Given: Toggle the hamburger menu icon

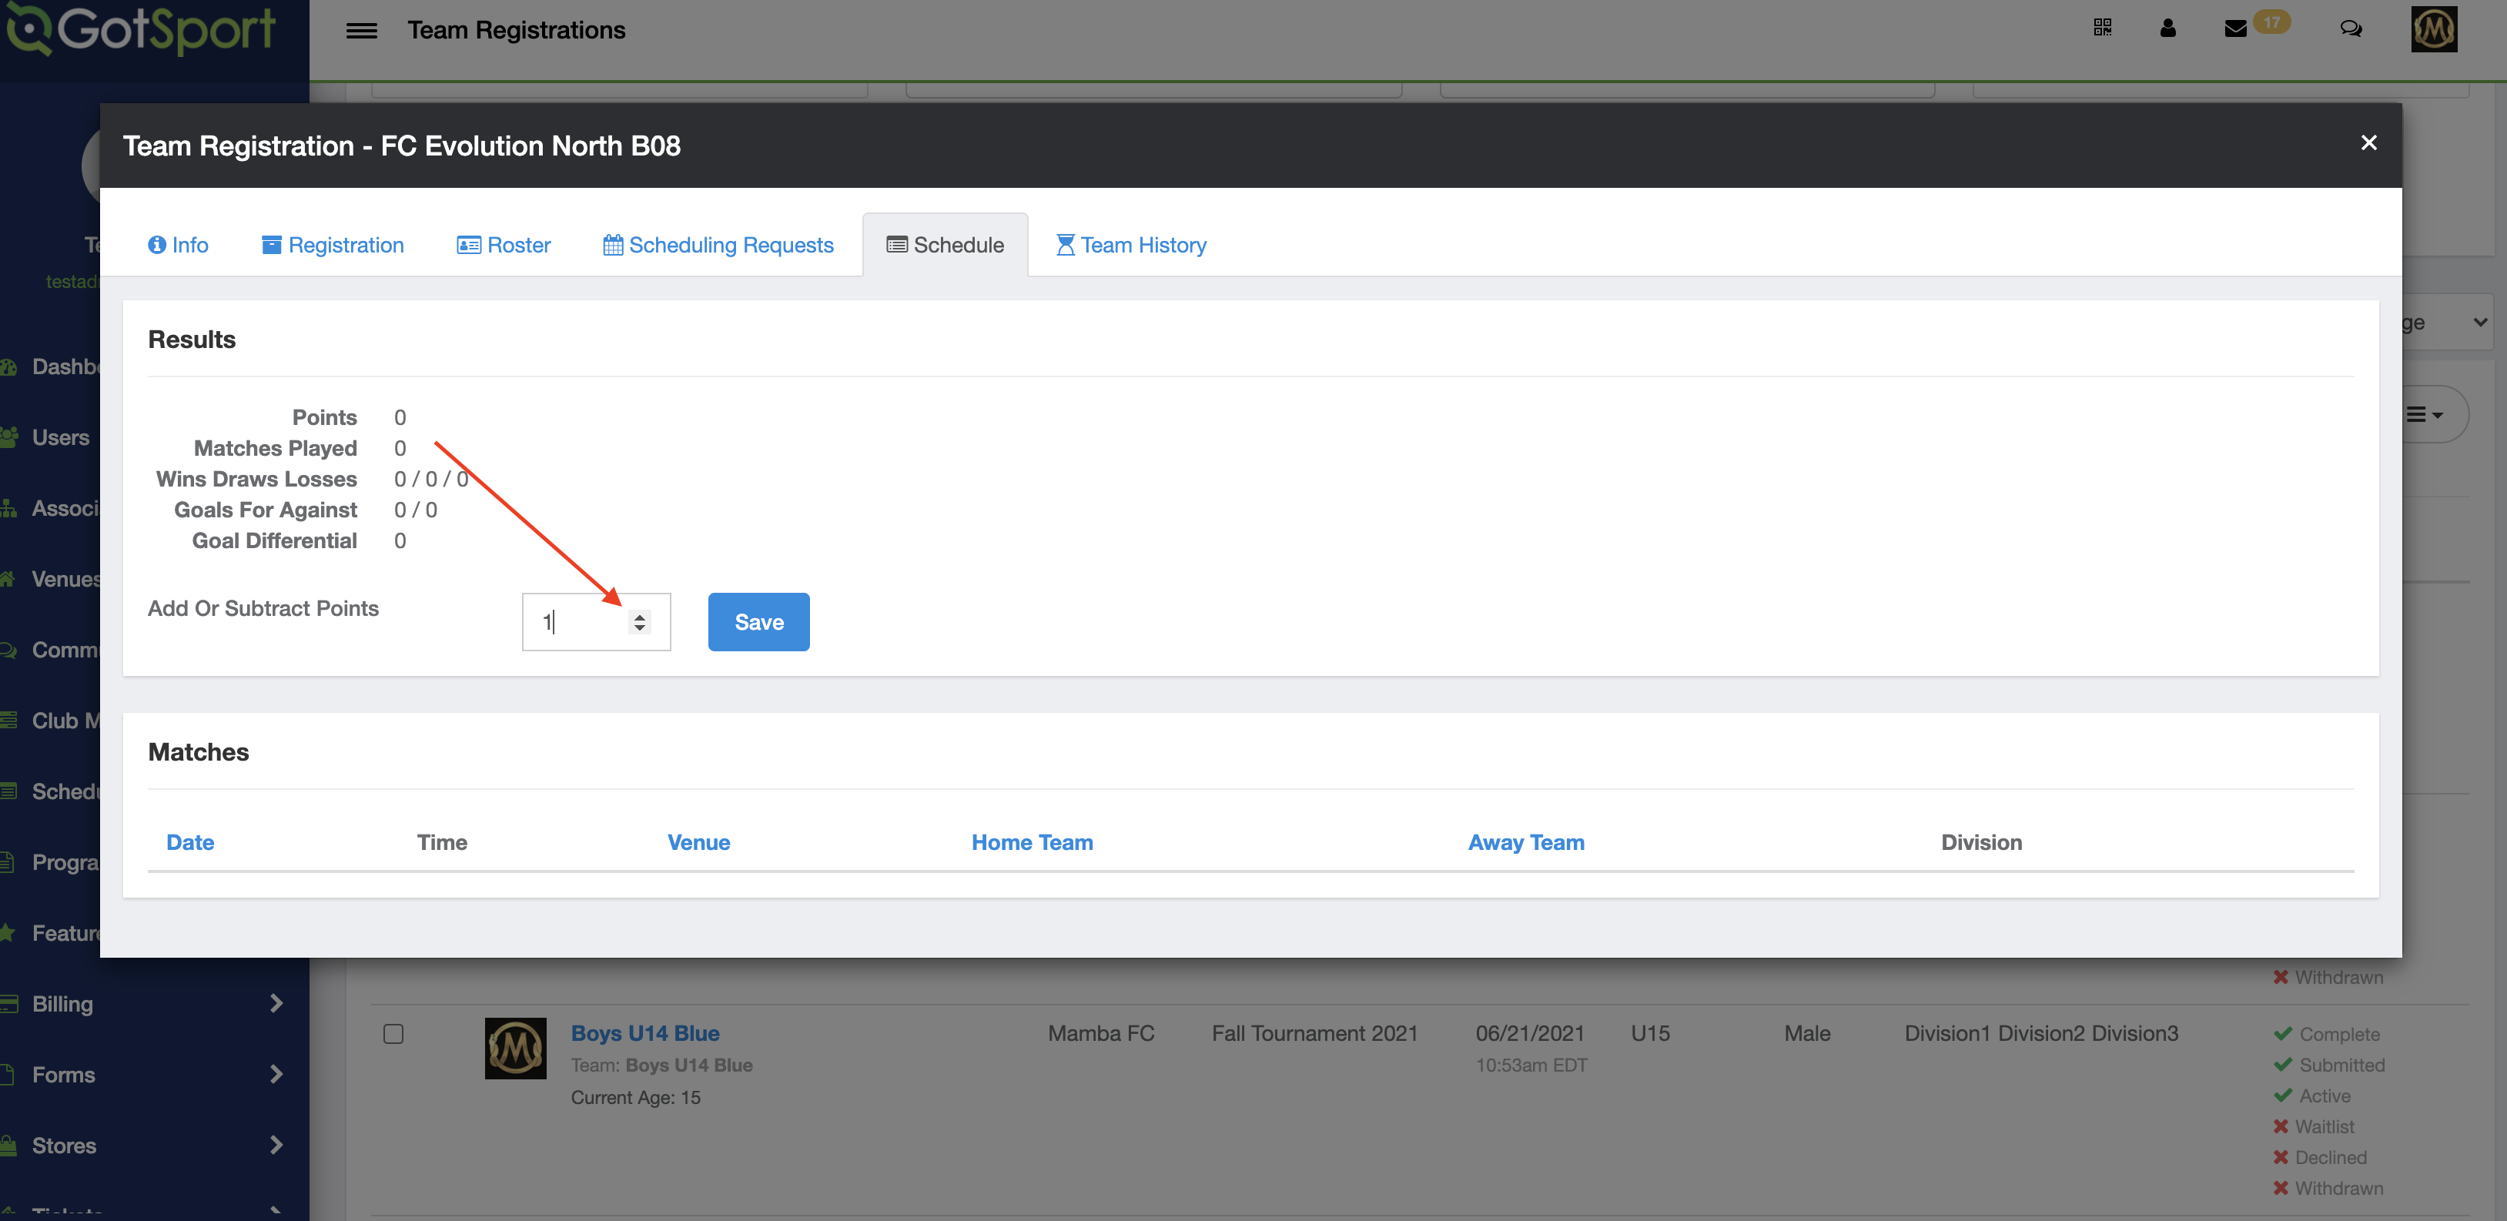Looking at the screenshot, I should pyautogui.click(x=361, y=30).
